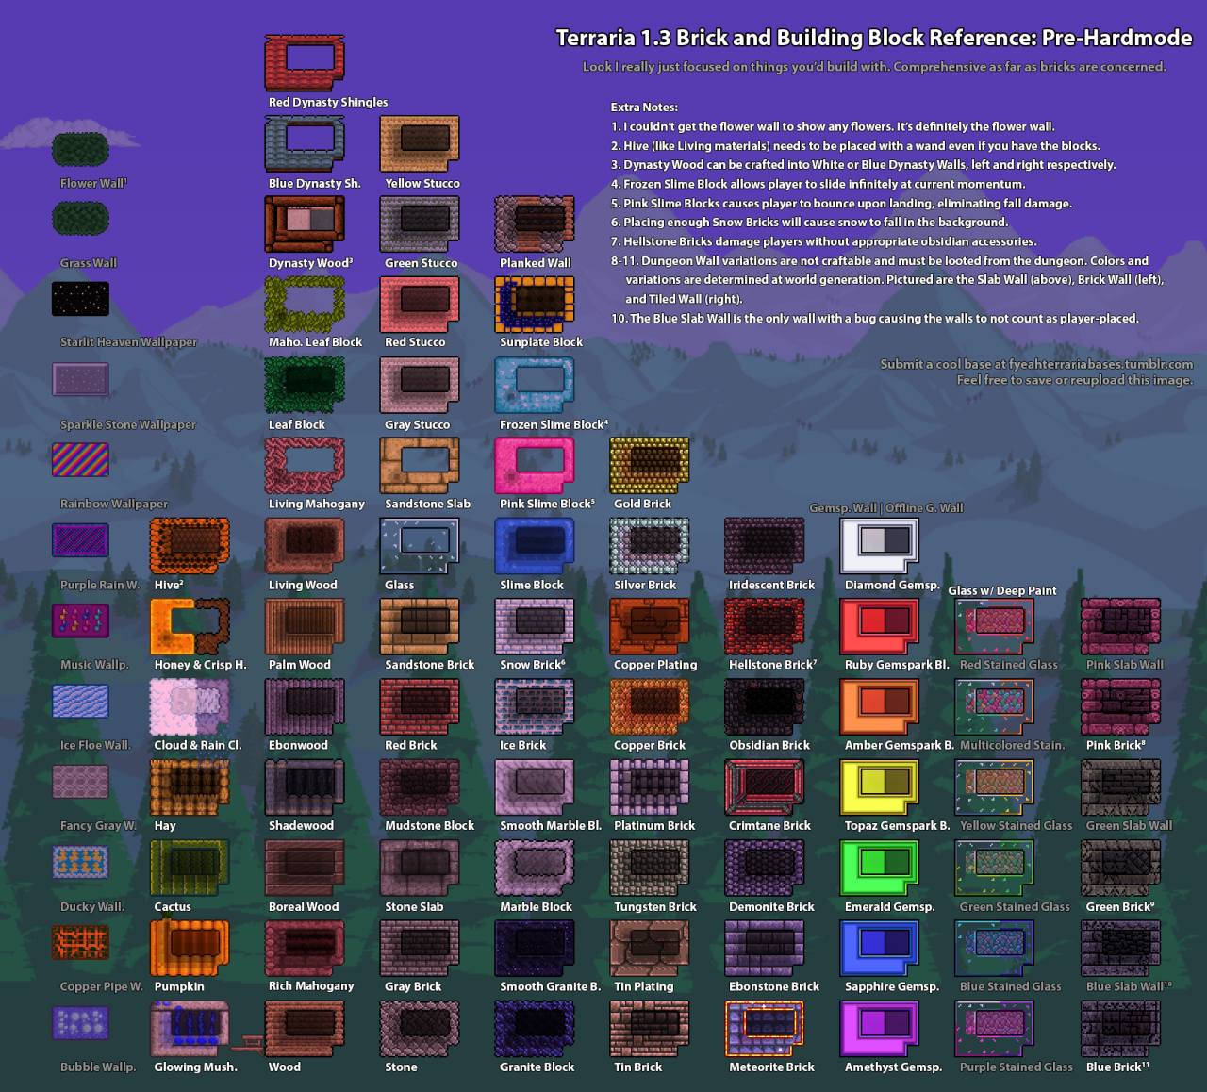The width and height of the screenshot is (1207, 1092).
Task: Select the Honey & Crisp H. block sample
Action: (x=190, y=626)
